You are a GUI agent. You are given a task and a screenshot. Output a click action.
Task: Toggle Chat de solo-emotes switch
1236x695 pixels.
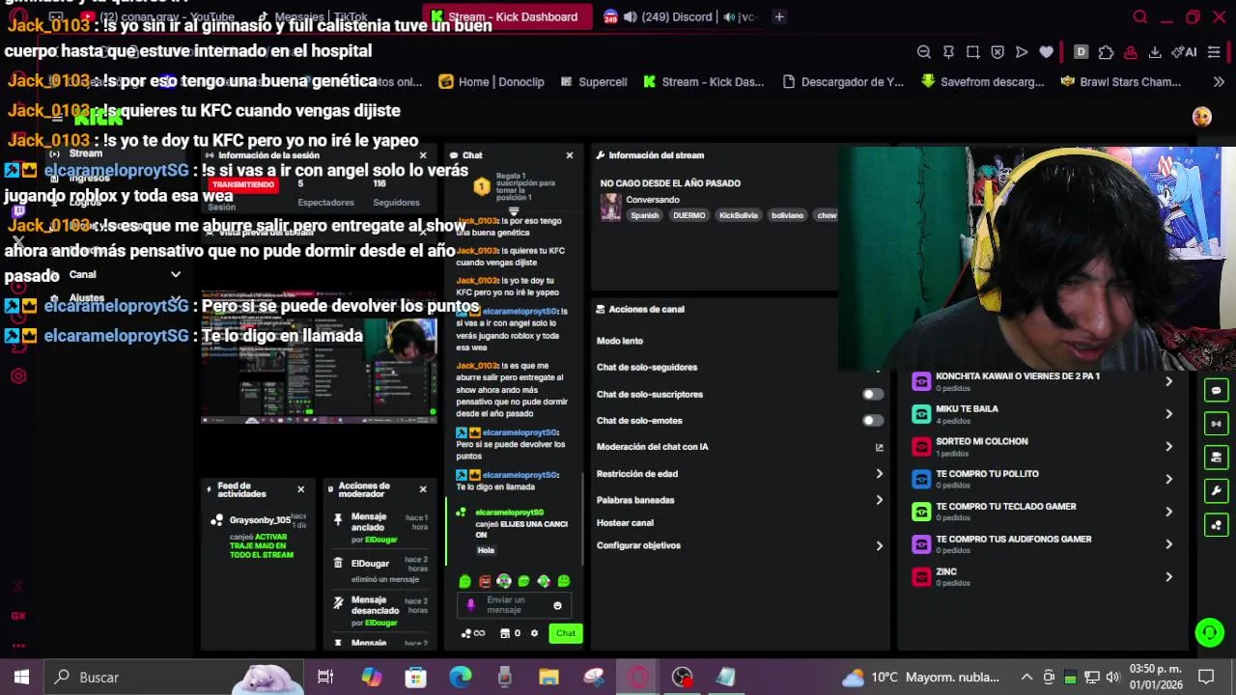[872, 420]
